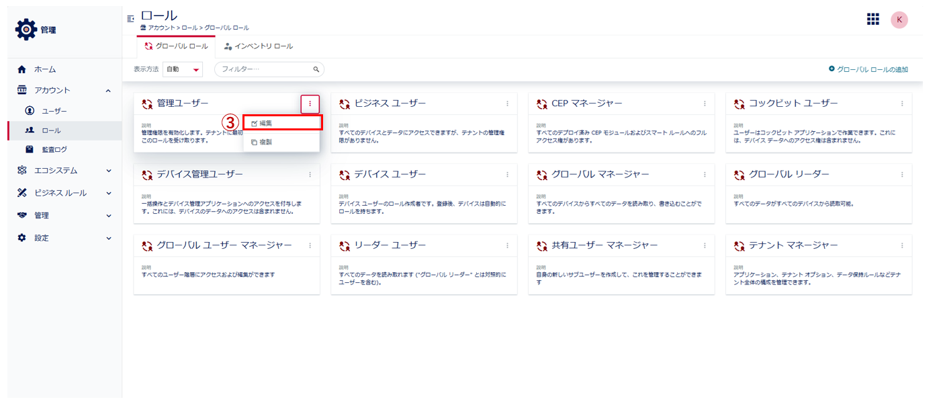Click the ホーム item in sidebar
Viewport: 943px width, 408px height.
45,69
